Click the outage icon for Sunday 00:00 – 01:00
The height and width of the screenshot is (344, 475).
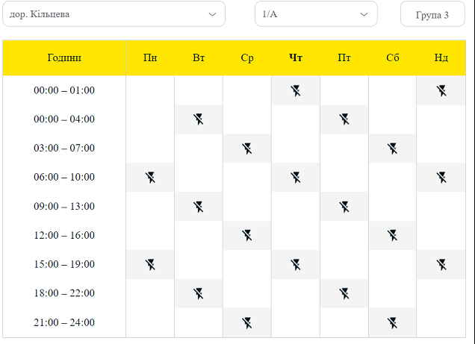click(441, 91)
